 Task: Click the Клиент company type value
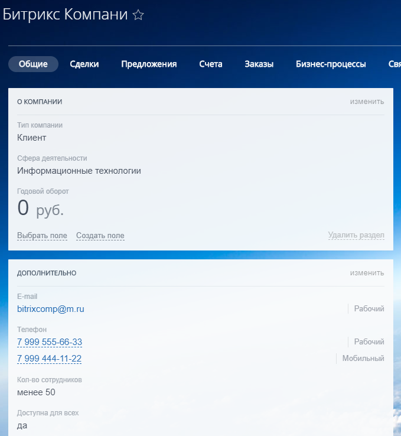pos(32,138)
